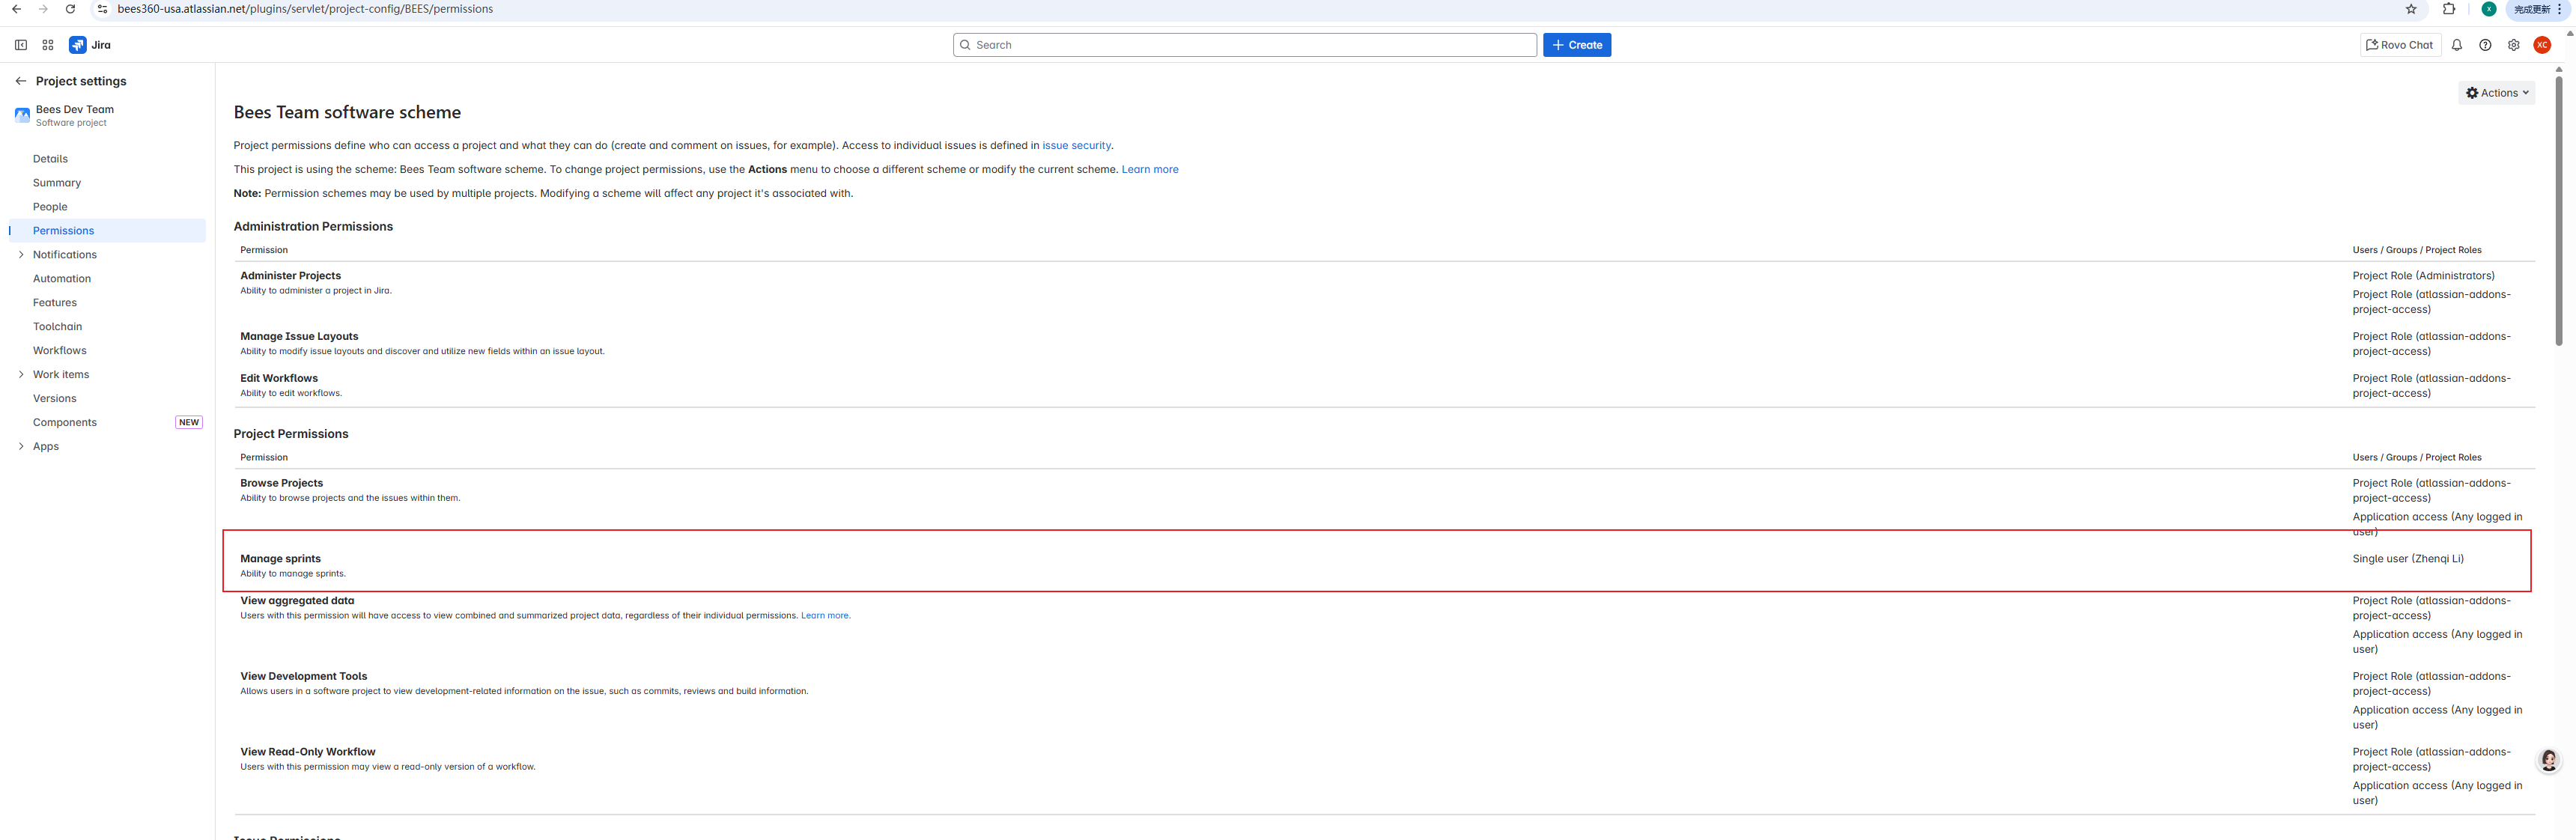Bookmark page with star icon

(x=2411, y=9)
